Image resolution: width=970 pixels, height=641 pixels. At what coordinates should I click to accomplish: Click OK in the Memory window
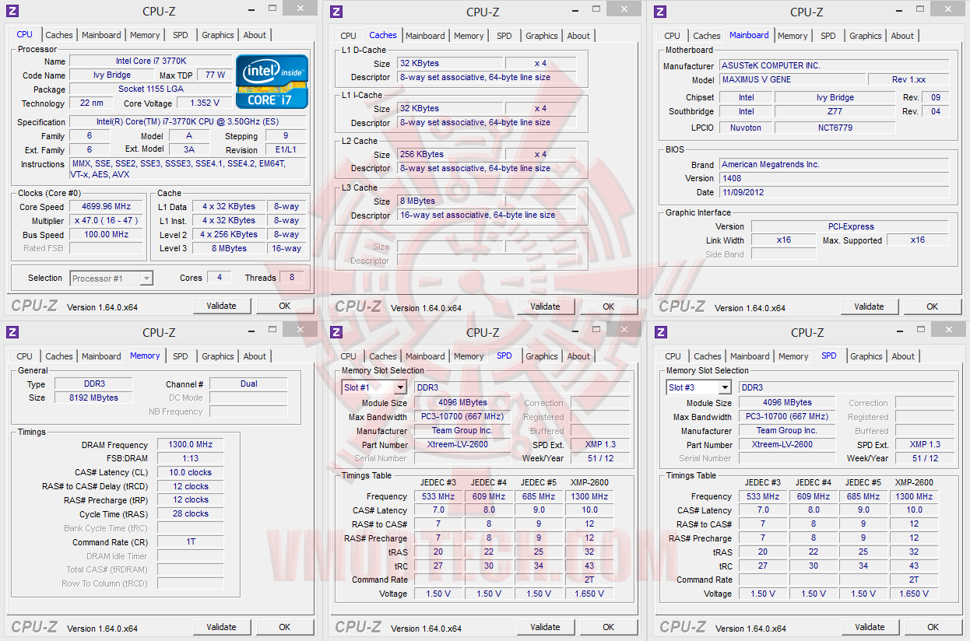tap(285, 627)
